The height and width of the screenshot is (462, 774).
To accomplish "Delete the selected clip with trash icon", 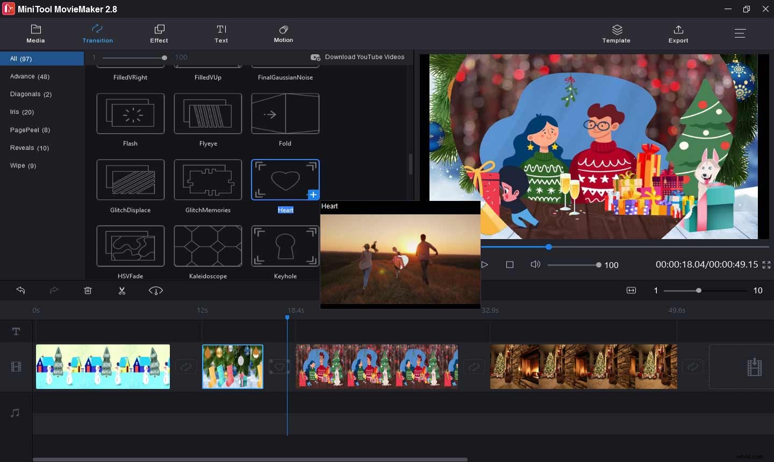I will click(x=88, y=291).
